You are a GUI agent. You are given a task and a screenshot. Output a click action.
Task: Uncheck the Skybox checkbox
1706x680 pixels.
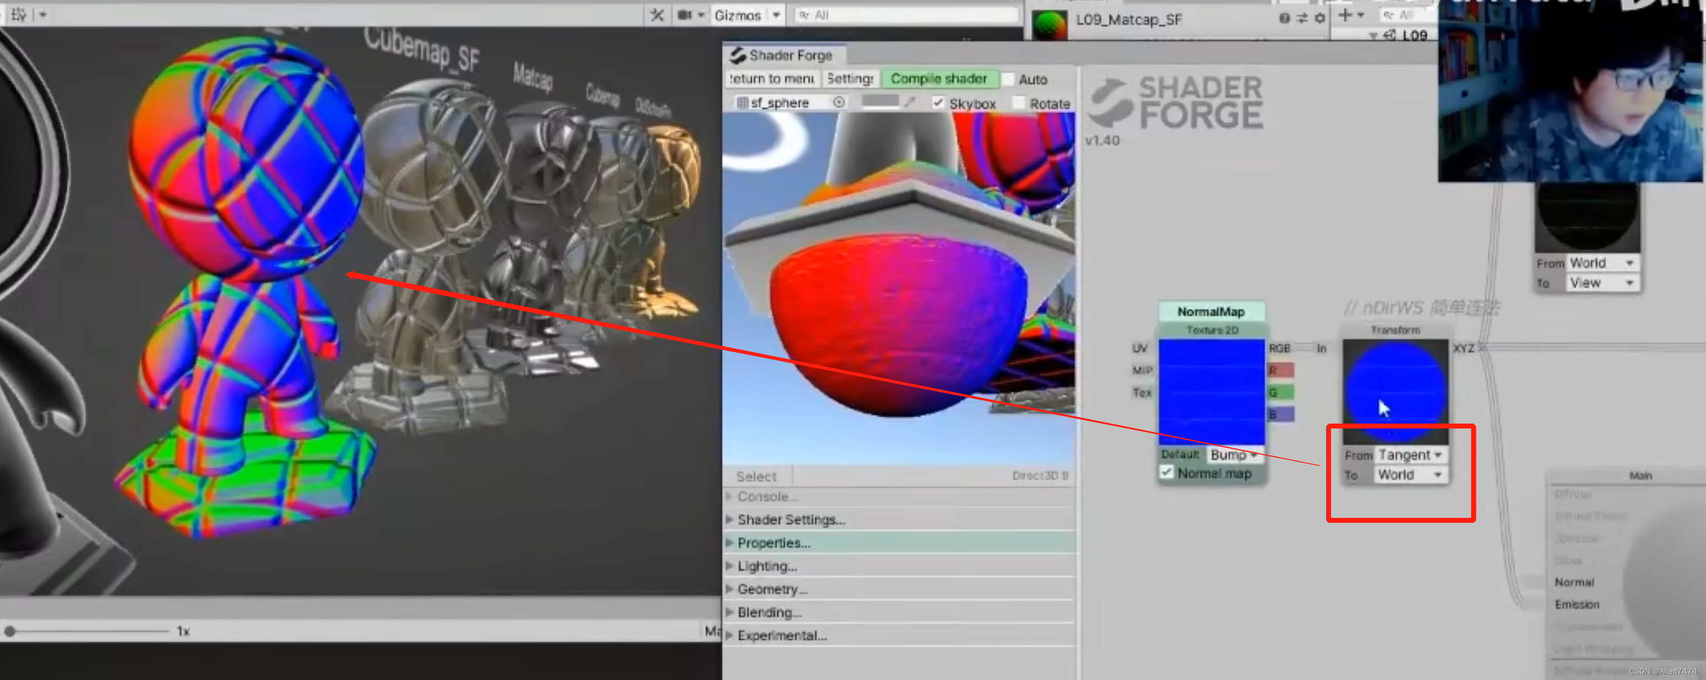pos(938,103)
